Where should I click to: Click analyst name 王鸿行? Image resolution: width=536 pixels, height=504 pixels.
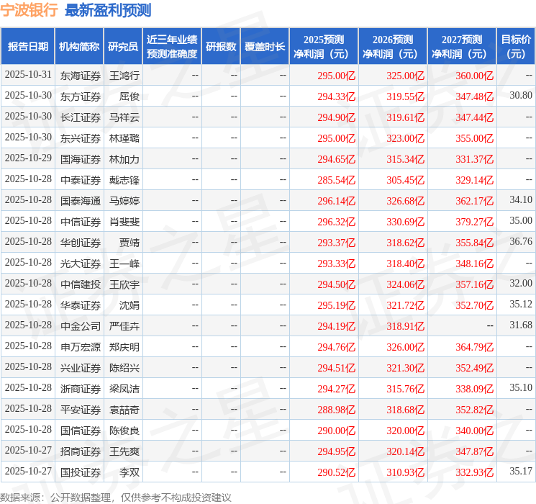click(x=124, y=76)
